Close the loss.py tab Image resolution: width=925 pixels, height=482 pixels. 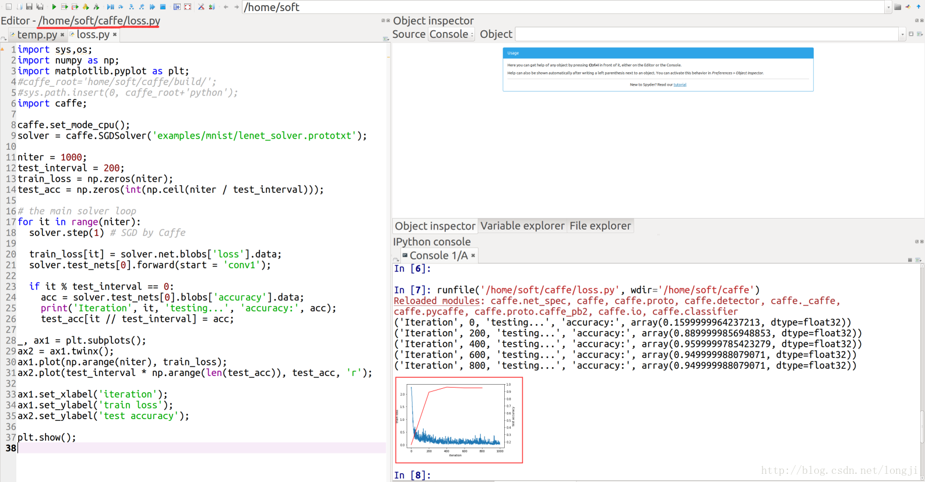pyautogui.click(x=115, y=34)
